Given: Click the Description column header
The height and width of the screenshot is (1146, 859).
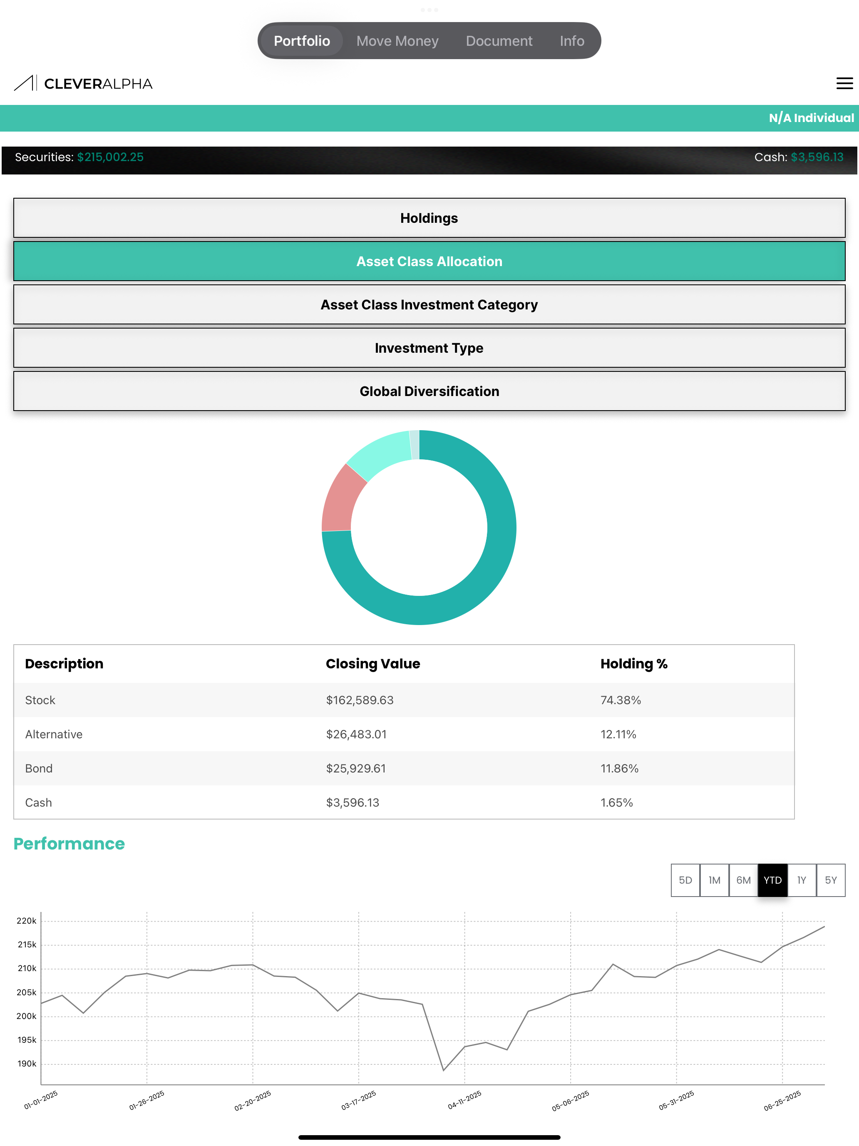Looking at the screenshot, I should pos(64,664).
